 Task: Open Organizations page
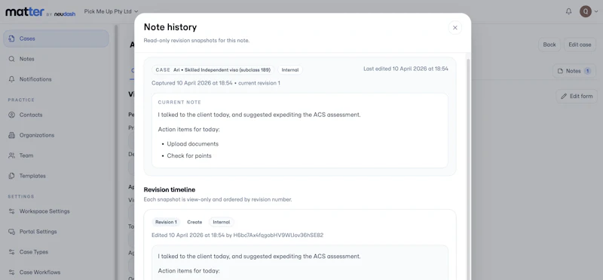pyautogui.click(x=56, y=135)
